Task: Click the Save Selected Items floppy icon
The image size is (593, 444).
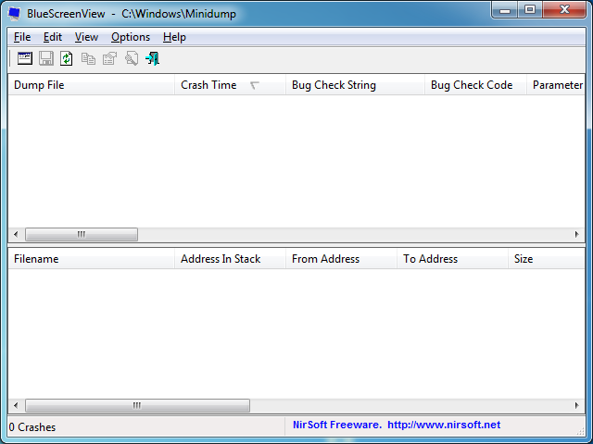Action: [x=46, y=58]
